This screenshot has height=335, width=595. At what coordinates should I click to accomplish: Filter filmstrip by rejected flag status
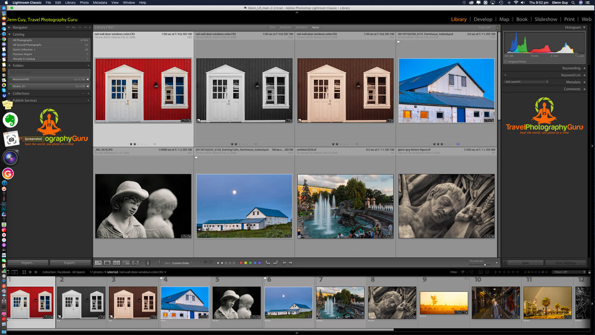(472, 272)
